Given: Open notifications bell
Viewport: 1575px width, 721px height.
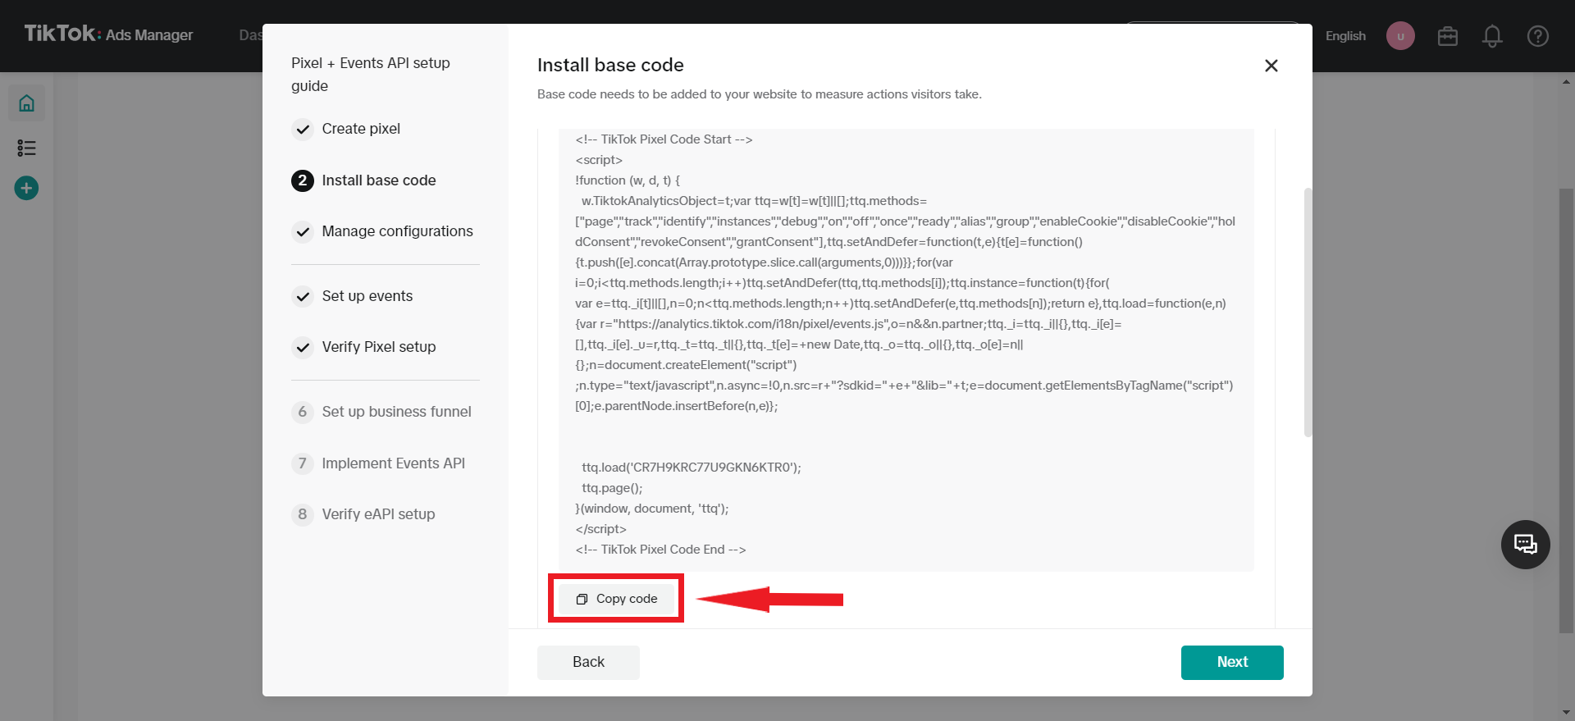Looking at the screenshot, I should [x=1492, y=36].
